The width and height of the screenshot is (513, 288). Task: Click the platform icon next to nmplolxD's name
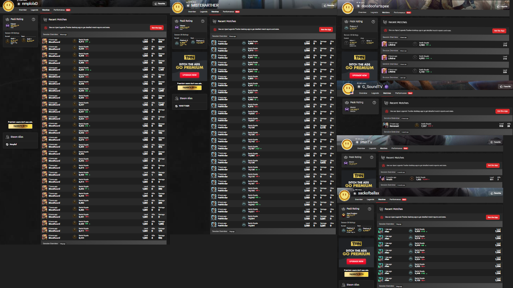pyautogui.click(x=19, y=4)
